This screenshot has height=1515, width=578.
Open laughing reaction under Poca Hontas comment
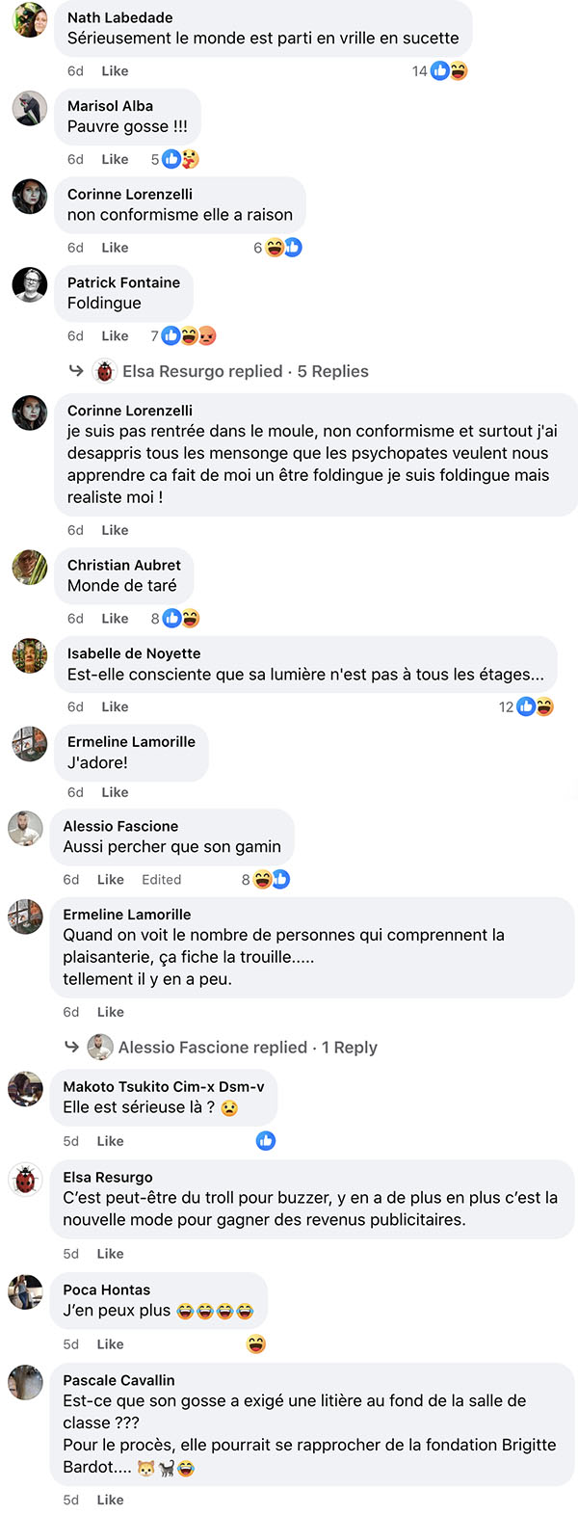(256, 1343)
